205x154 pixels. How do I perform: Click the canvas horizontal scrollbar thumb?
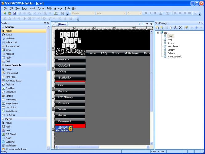click(x=79, y=147)
